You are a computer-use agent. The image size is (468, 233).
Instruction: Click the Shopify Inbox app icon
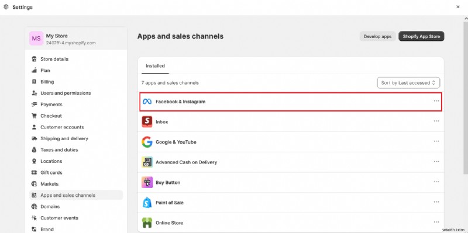coord(147,121)
